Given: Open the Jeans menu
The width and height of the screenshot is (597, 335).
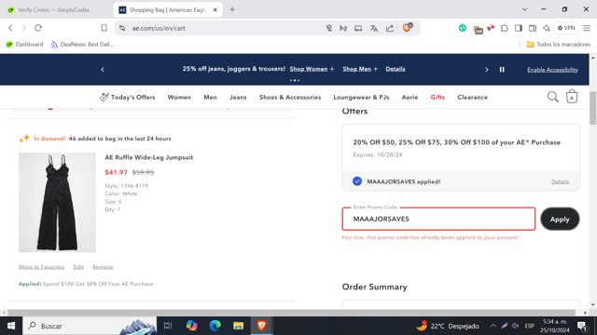Looking at the screenshot, I should click(238, 97).
